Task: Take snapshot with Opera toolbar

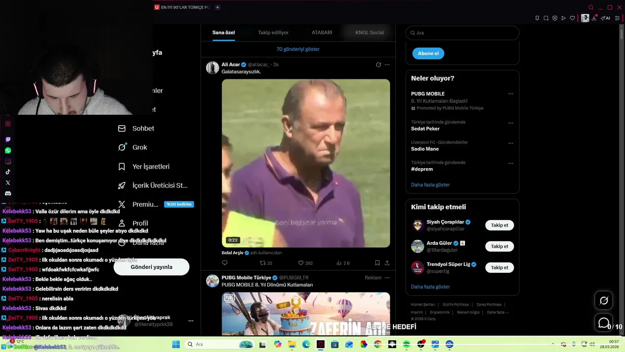Action: (x=546, y=18)
